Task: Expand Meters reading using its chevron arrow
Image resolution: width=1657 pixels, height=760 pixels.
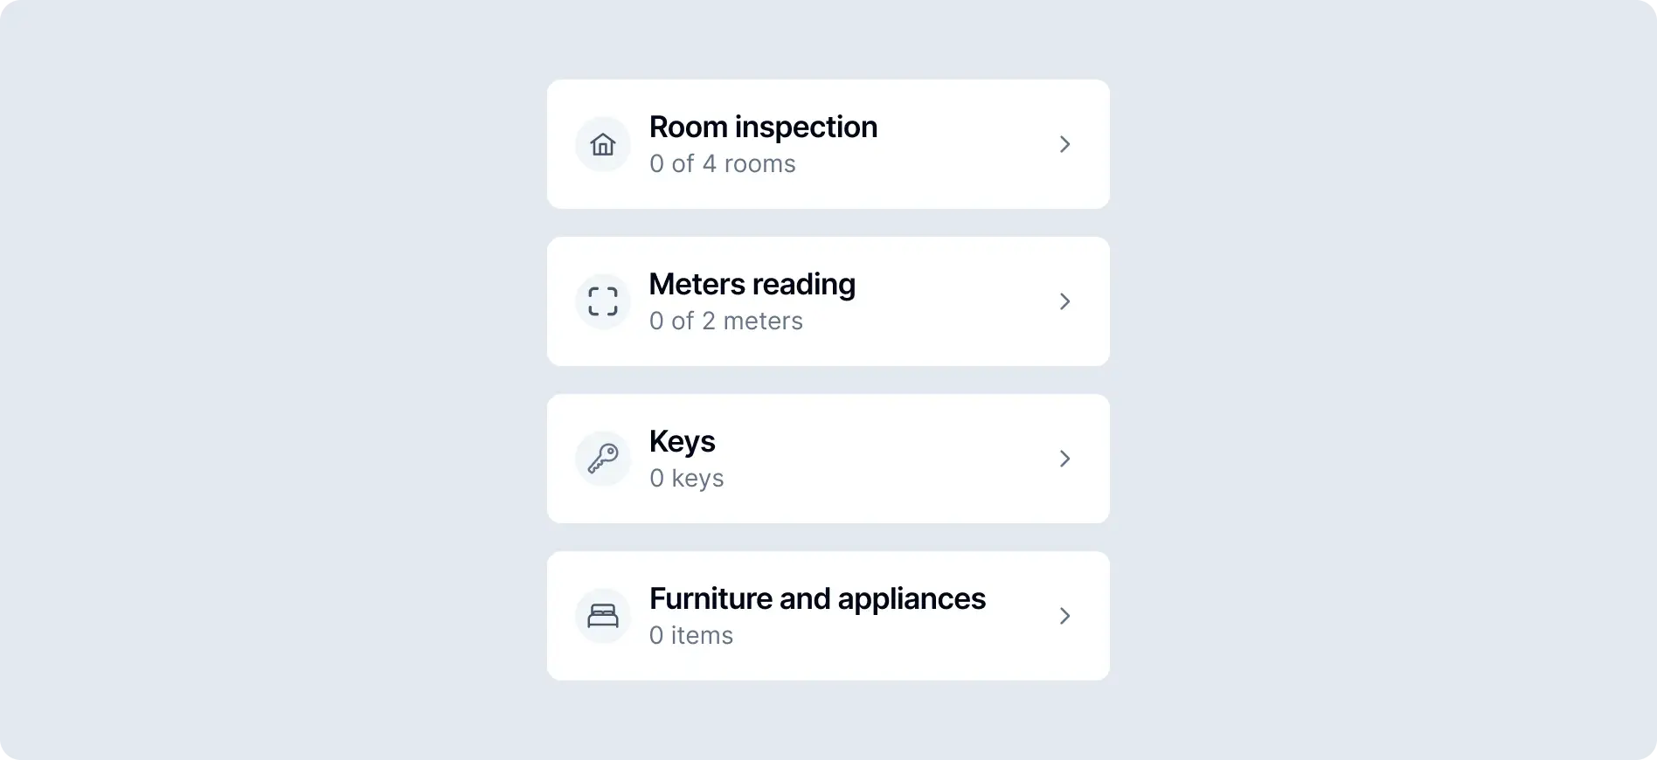Action: click(1064, 301)
